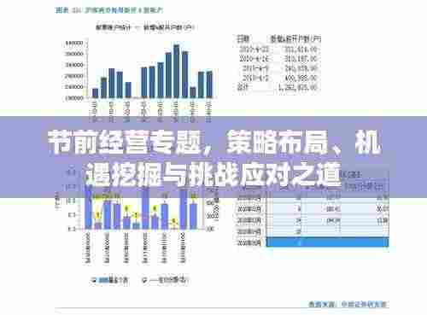Screen dimensions: 427x315
Task: Click the "400,995.00" value in the upper table
Action: click(x=301, y=78)
